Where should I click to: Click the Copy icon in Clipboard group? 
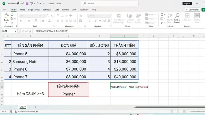click(x=12, y=19)
